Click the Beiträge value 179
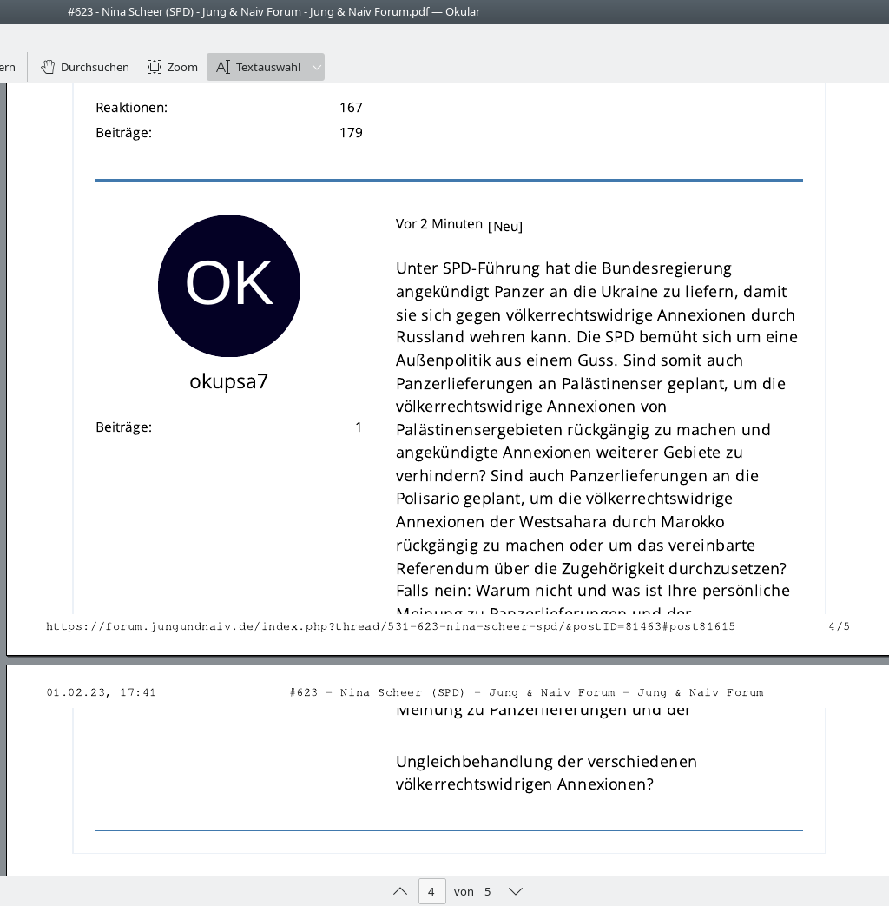This screenshot has height=906, width=889. click(x=351, y=133)
